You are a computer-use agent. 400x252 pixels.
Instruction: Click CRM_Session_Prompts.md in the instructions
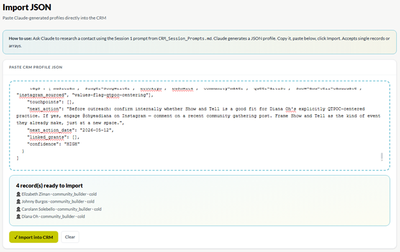[x=185, y=38]
